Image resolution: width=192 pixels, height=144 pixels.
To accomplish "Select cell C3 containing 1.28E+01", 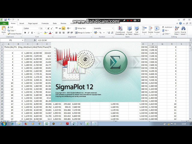I will [28, 53].
